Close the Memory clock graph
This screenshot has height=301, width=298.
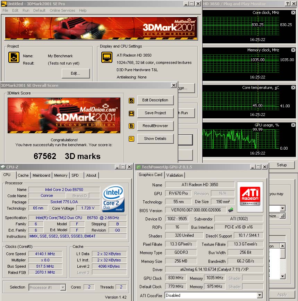pos(293,50)
